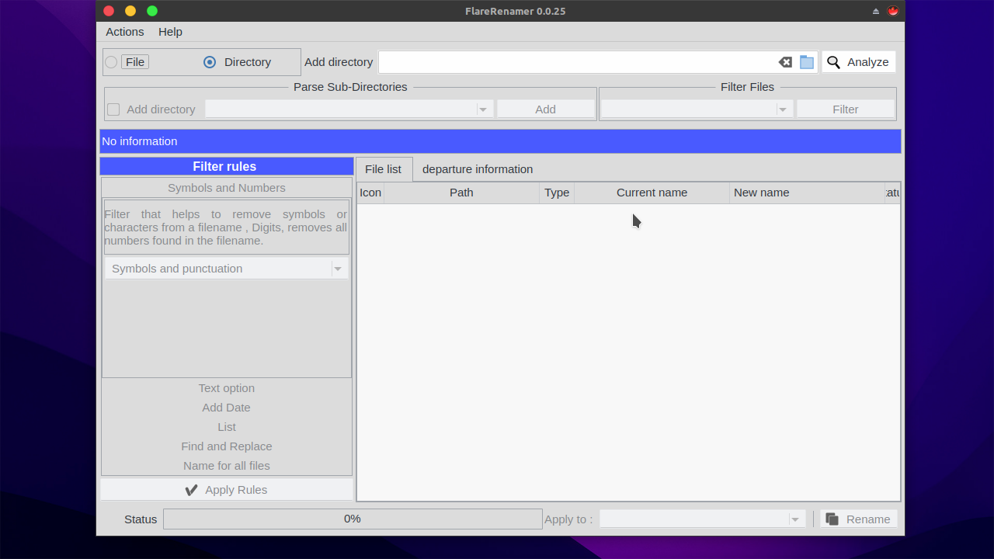Expand the Find and Replace section
The image size is (994, 559).
[x=227, y=446]
